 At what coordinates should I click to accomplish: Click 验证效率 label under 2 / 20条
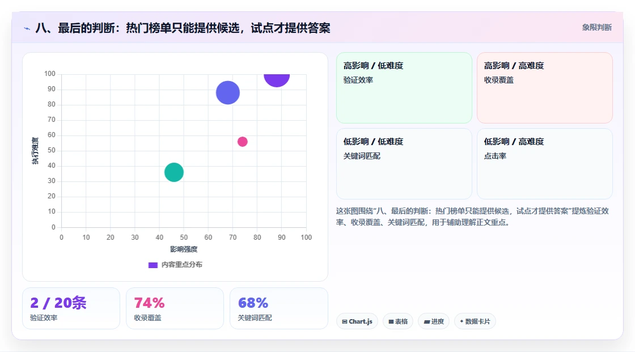44,318
